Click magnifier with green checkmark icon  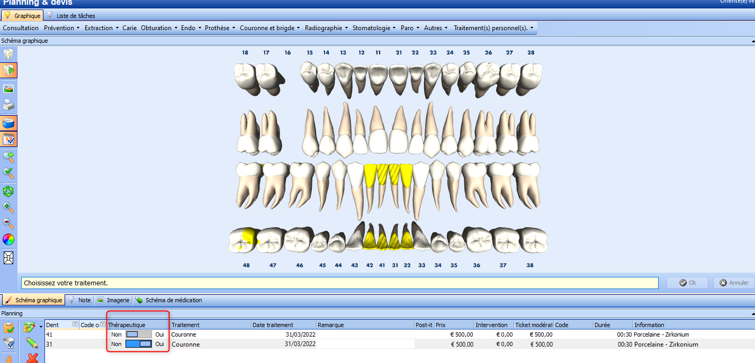tap(8, 173)
